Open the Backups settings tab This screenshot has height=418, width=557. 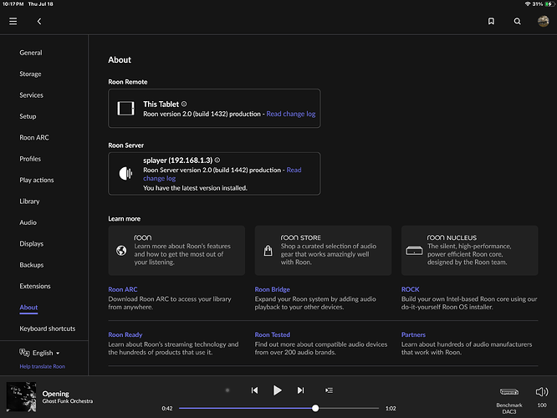point(32,265)
